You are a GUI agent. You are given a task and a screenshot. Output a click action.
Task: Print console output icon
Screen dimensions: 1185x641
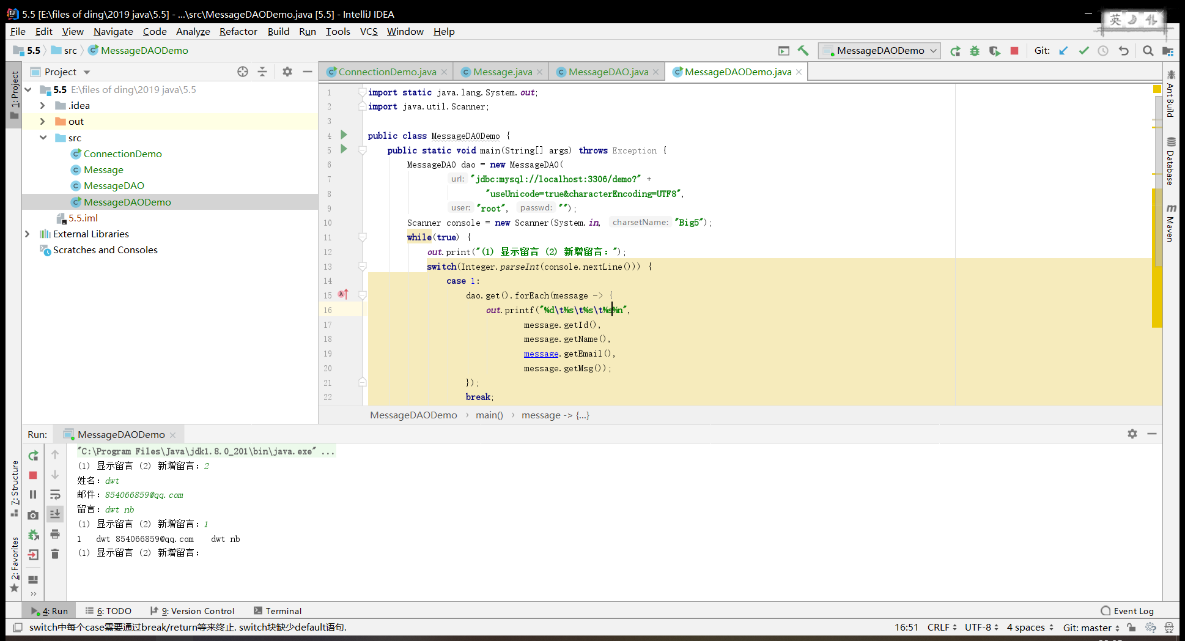point(55,534)
